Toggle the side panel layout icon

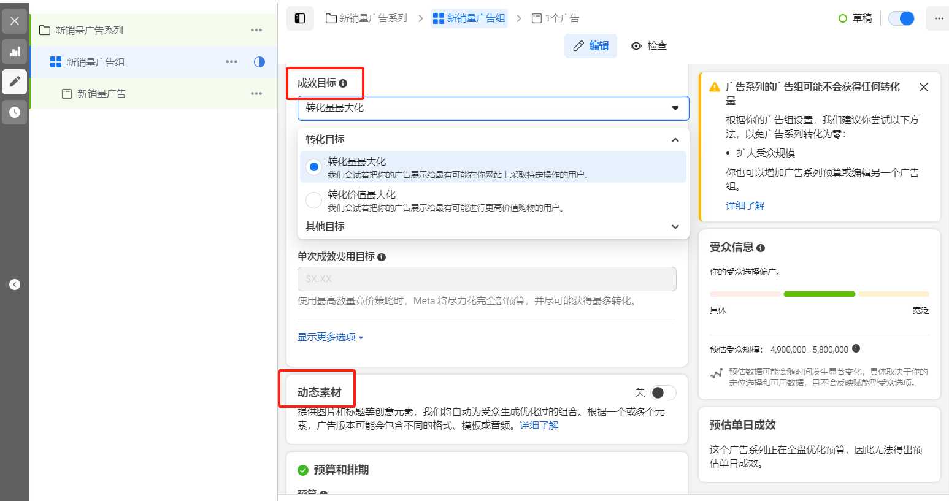click(300, 18)
